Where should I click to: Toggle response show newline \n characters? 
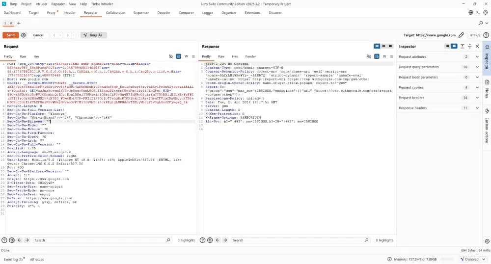(x=384, y=56)
